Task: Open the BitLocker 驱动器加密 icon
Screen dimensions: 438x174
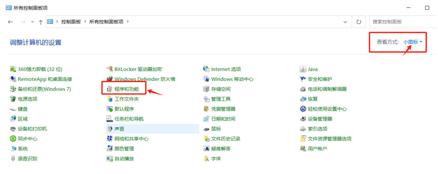Action: pyautogui.click(x=110, y=69)
